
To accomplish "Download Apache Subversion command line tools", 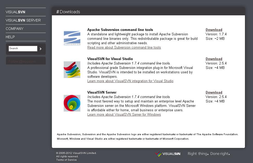I will [214, 30].
